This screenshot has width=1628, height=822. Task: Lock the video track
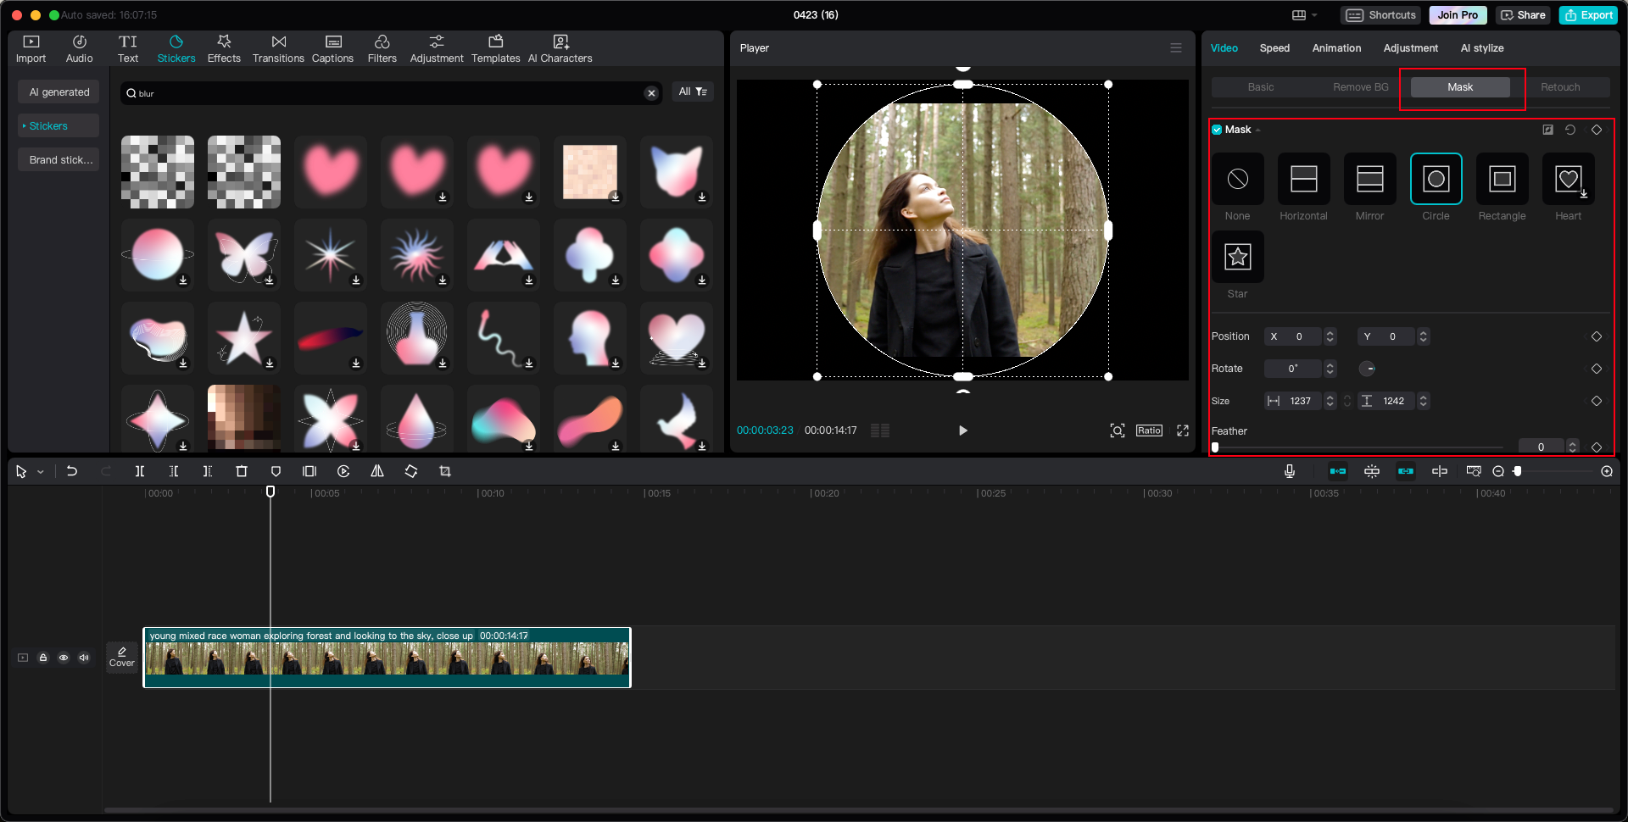point(43,658)
